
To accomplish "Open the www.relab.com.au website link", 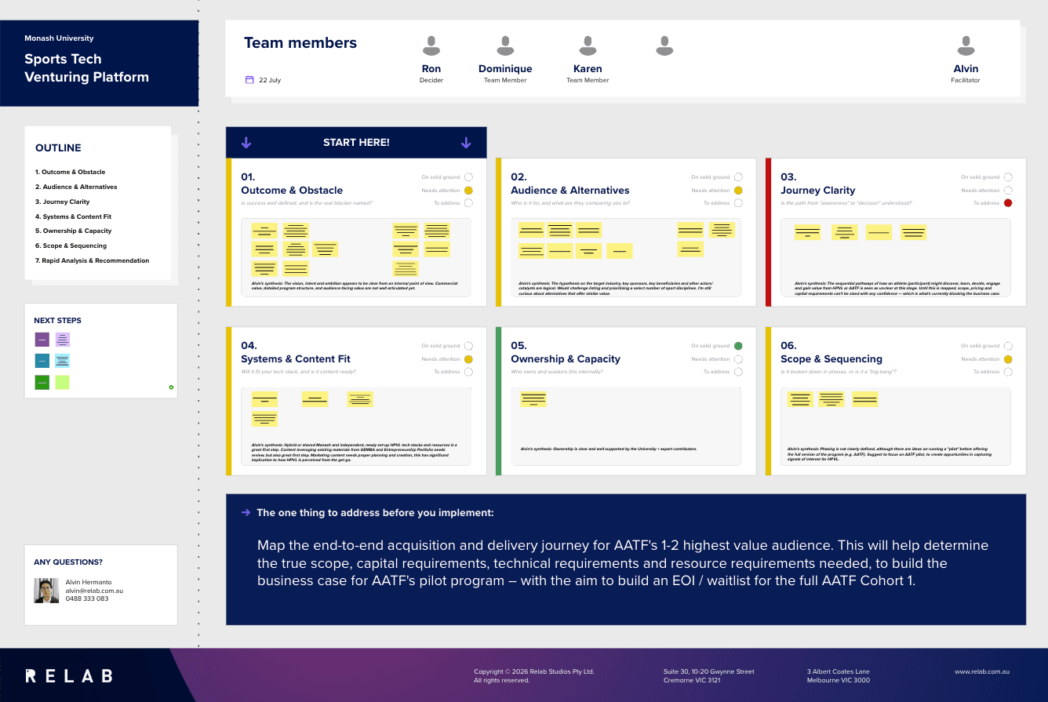I will [x=981, y=671].
